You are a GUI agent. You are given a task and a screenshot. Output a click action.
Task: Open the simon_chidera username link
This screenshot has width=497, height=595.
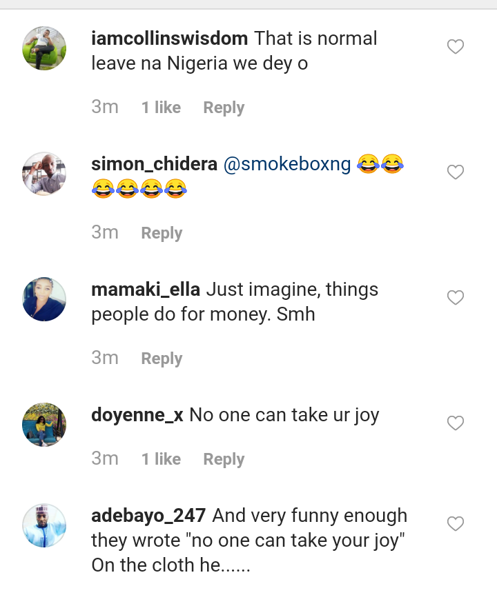click(154, 165)
